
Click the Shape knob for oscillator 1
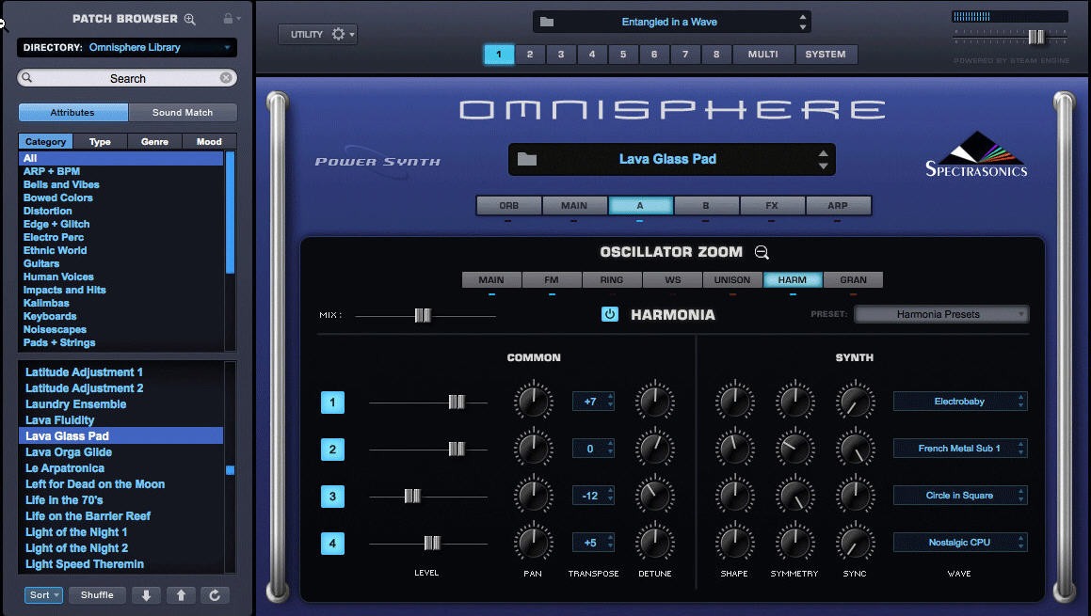[x=735, y=402]
